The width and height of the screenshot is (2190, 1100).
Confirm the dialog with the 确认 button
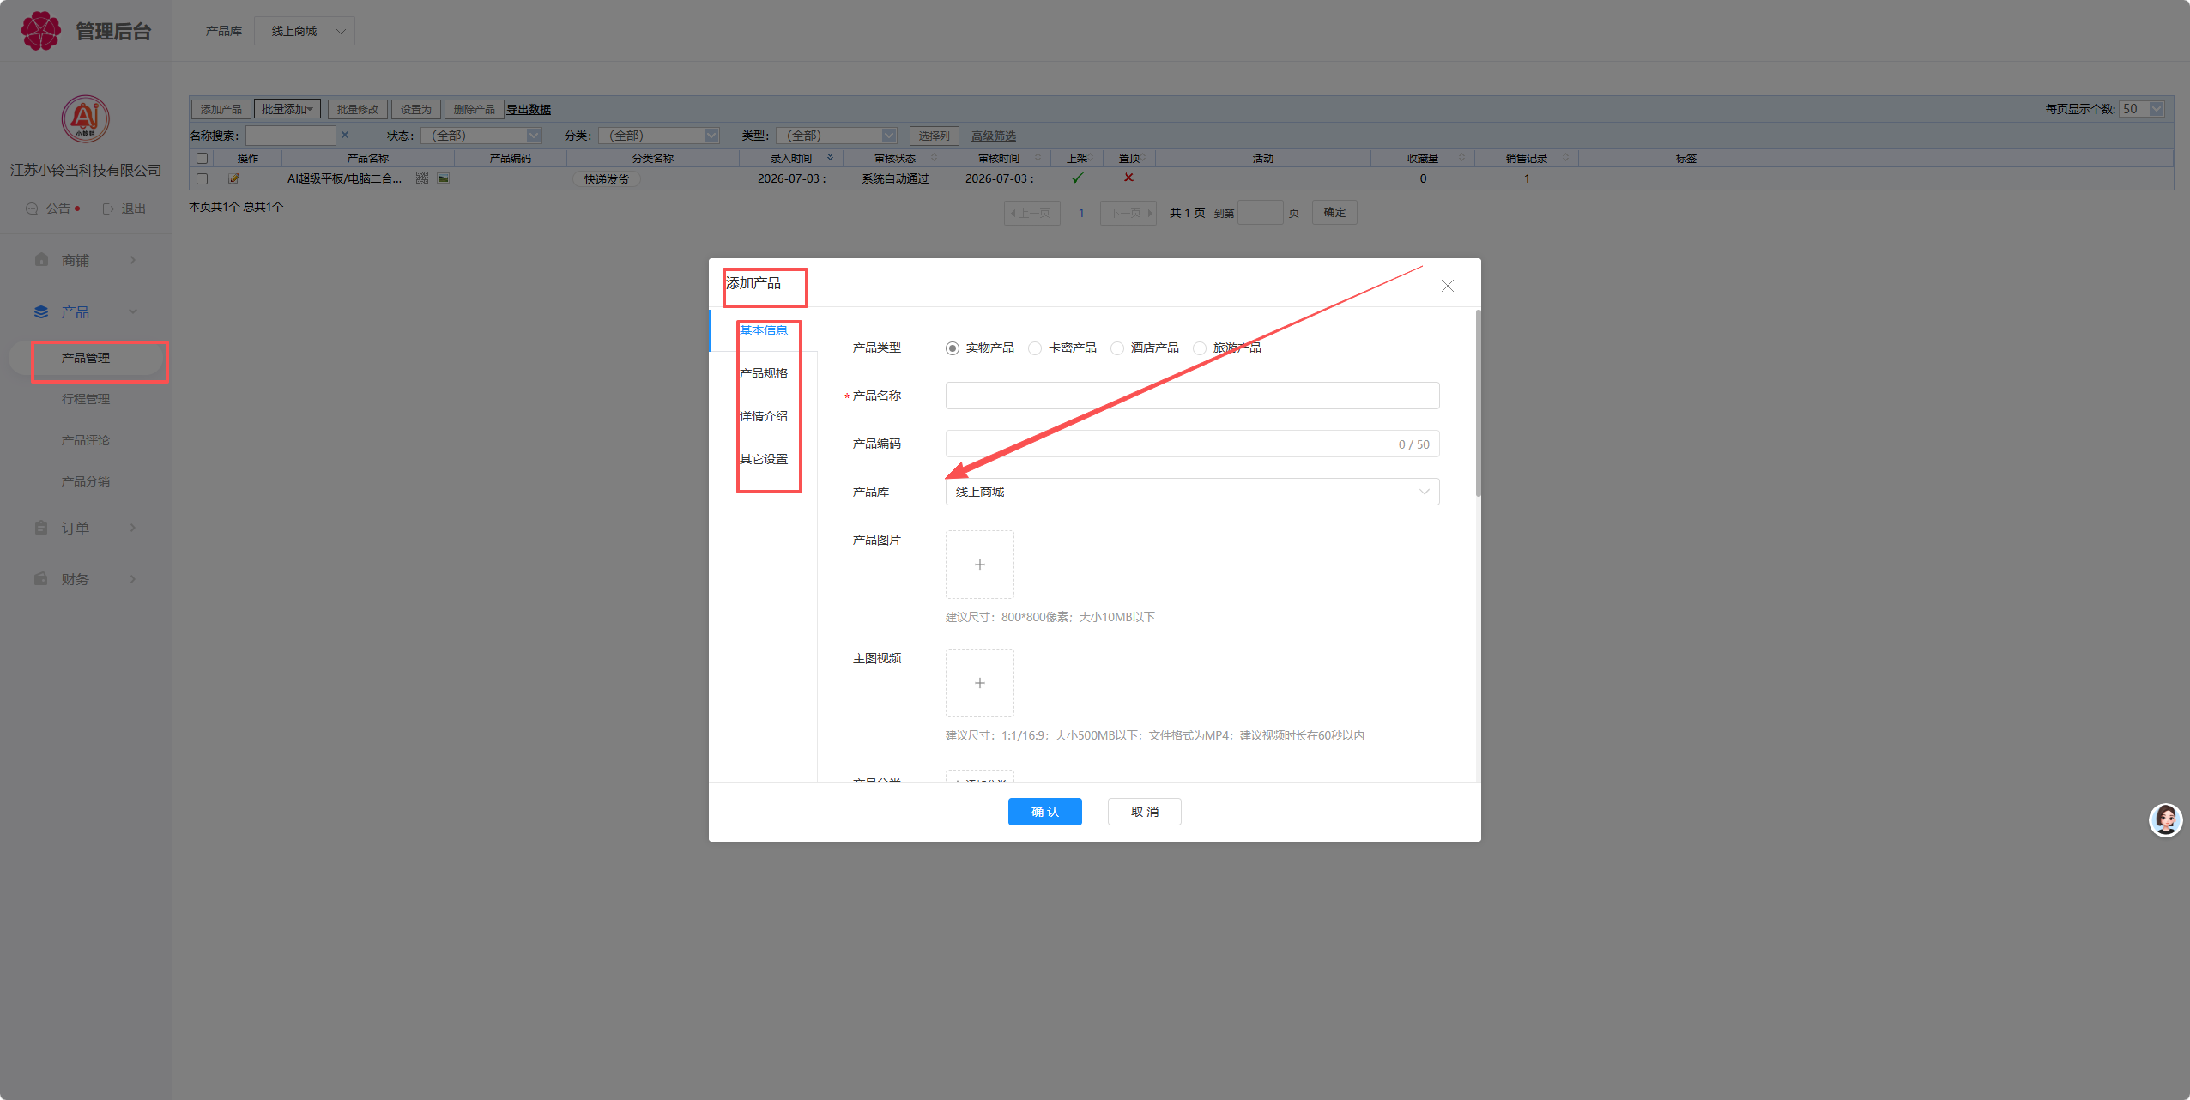coord(1044,812)
